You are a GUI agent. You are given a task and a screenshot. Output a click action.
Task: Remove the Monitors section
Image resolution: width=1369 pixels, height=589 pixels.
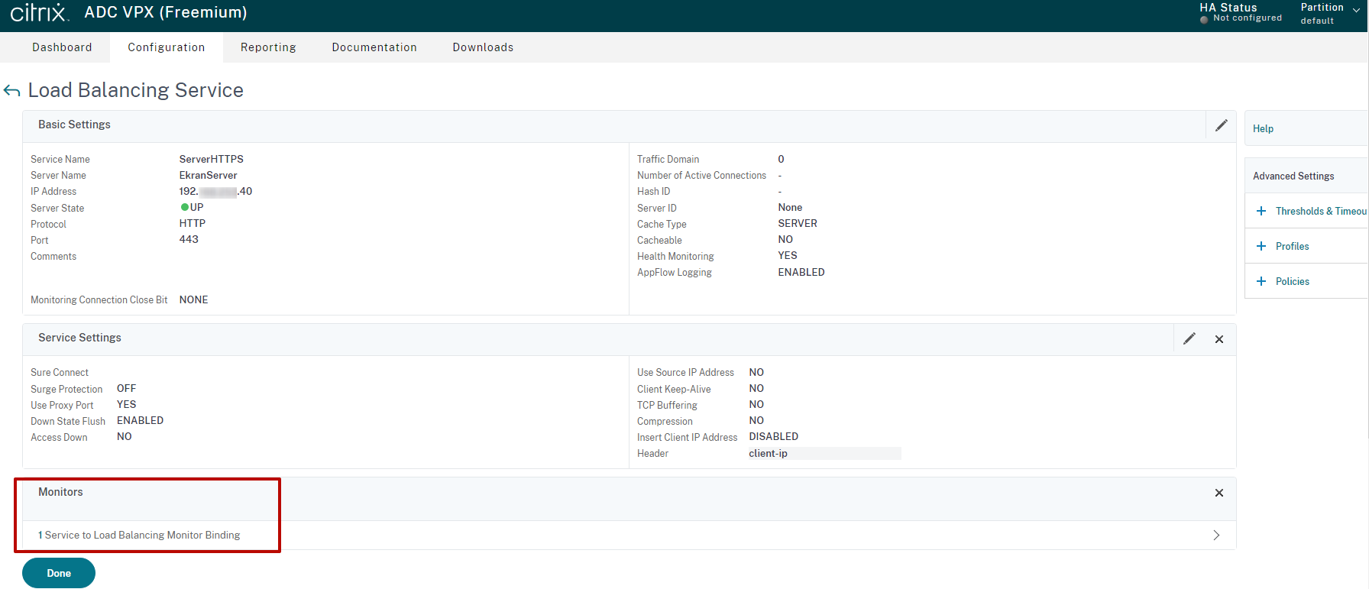click(1219, 493)
